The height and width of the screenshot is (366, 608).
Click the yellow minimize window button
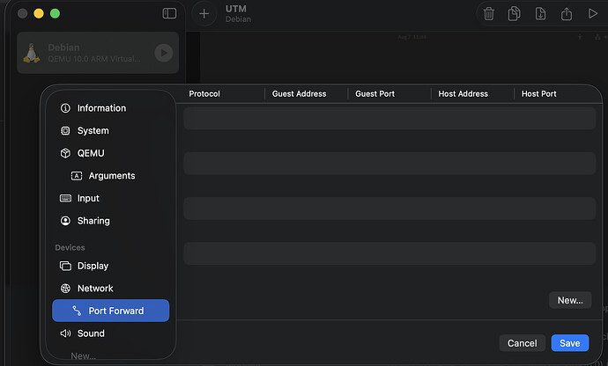pyautogui.click(x=39, y=13)
